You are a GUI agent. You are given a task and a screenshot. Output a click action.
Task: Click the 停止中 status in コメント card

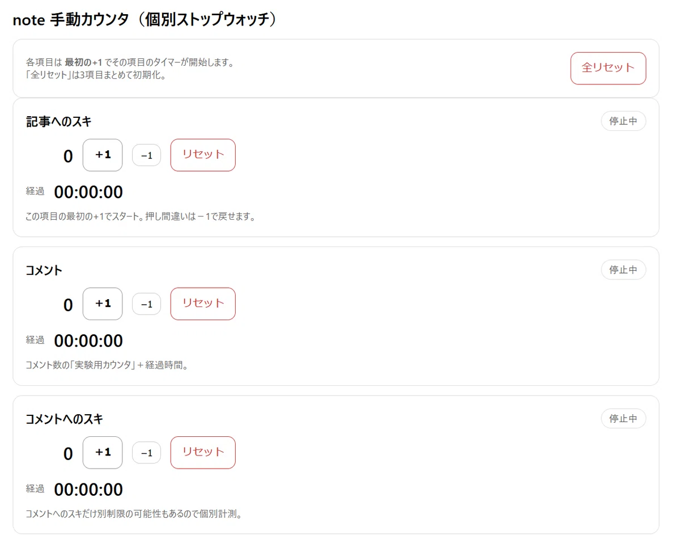[x=623, y=270]
